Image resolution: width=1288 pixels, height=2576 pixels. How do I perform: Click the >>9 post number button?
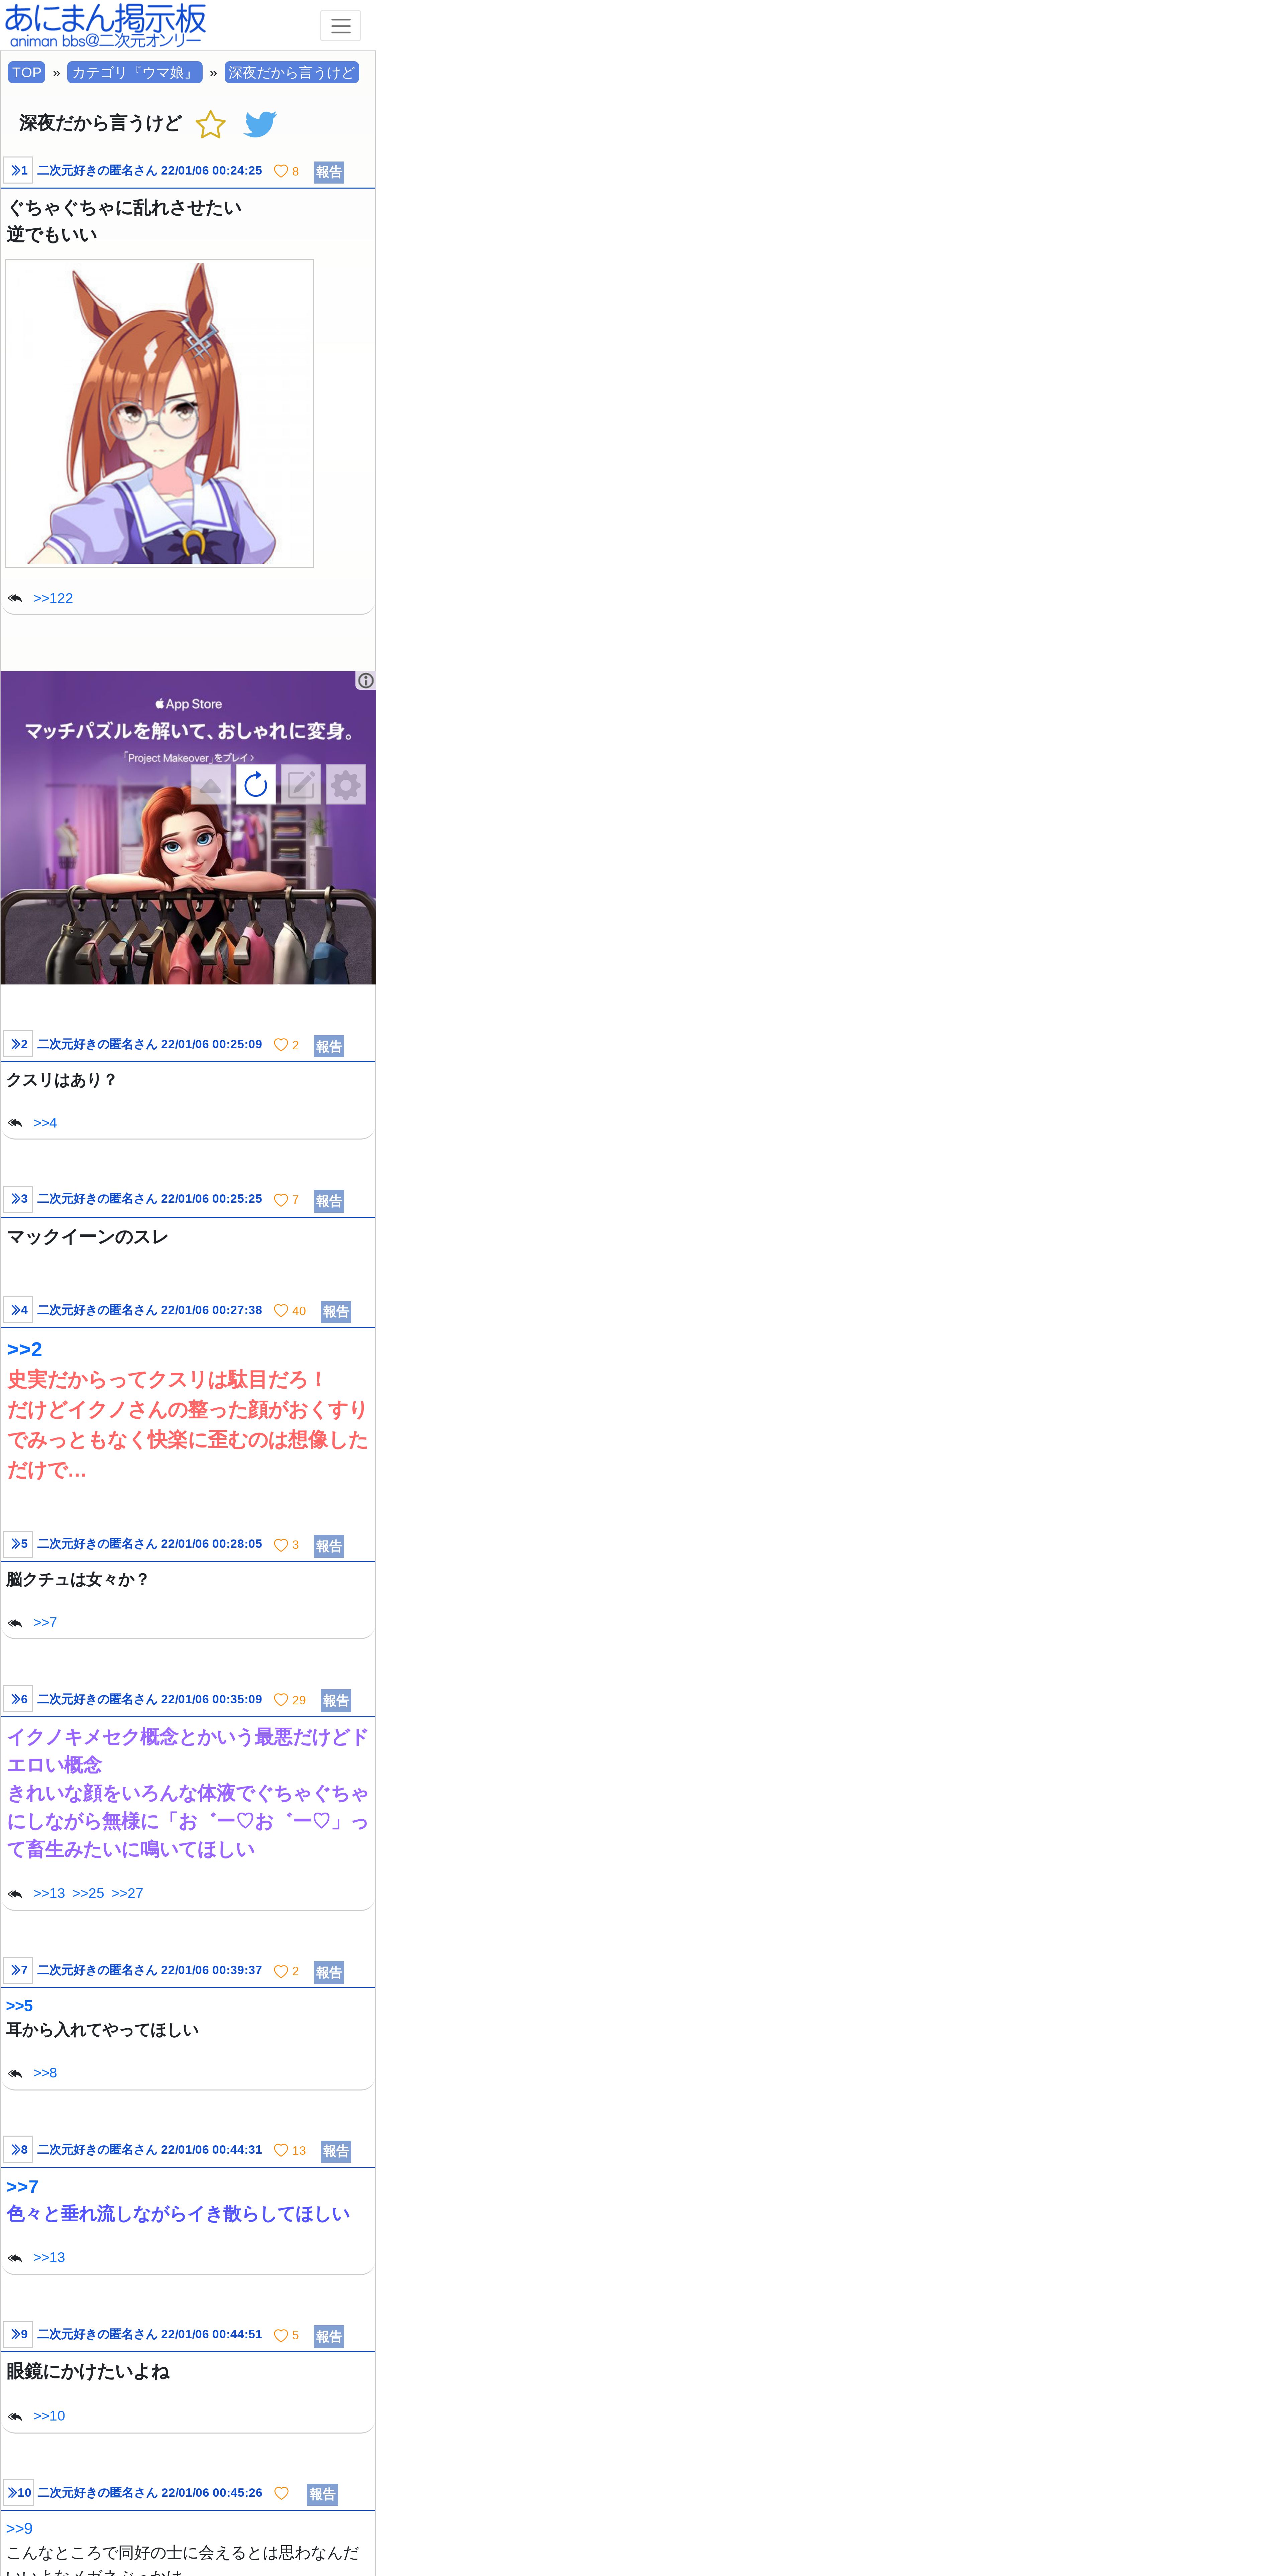[18, 2334]
